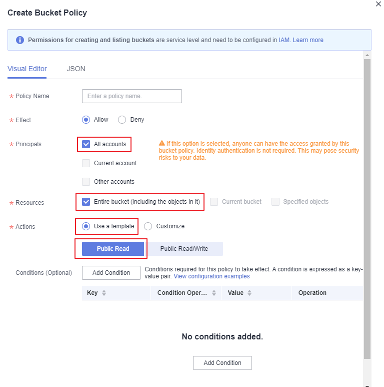Enable the Current account checkbox
The image size is (384, 387).
pyautogui.click(x=86, y=163)
